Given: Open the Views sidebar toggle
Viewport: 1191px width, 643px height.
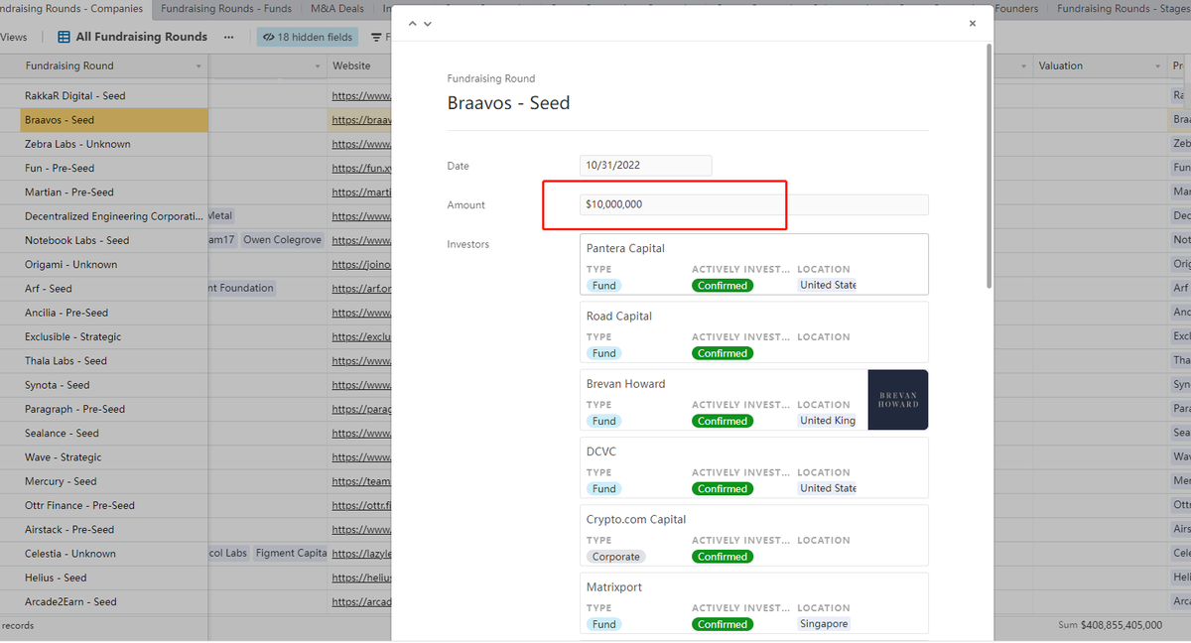Looking at the screenshot, I should (14, 37).
